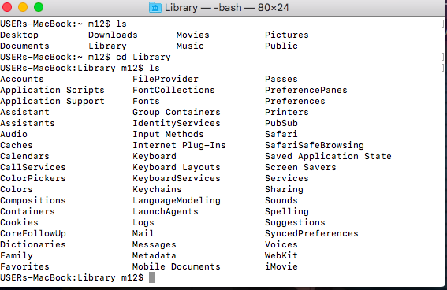The width and height of the screenshot is (447, 290).
Task: Click the 'Colors' directory name
Action: point(17,189)
